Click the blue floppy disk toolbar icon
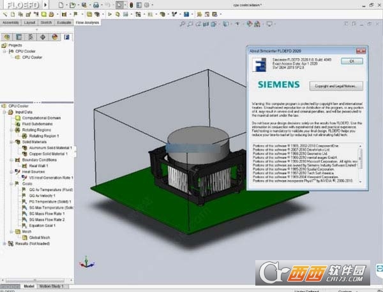383x292 pixels. [x=186, y=15]
